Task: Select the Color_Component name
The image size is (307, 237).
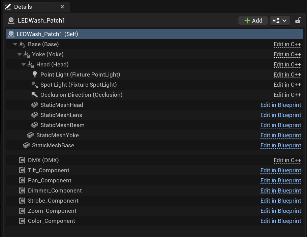Action: click(x=52, y=221)
